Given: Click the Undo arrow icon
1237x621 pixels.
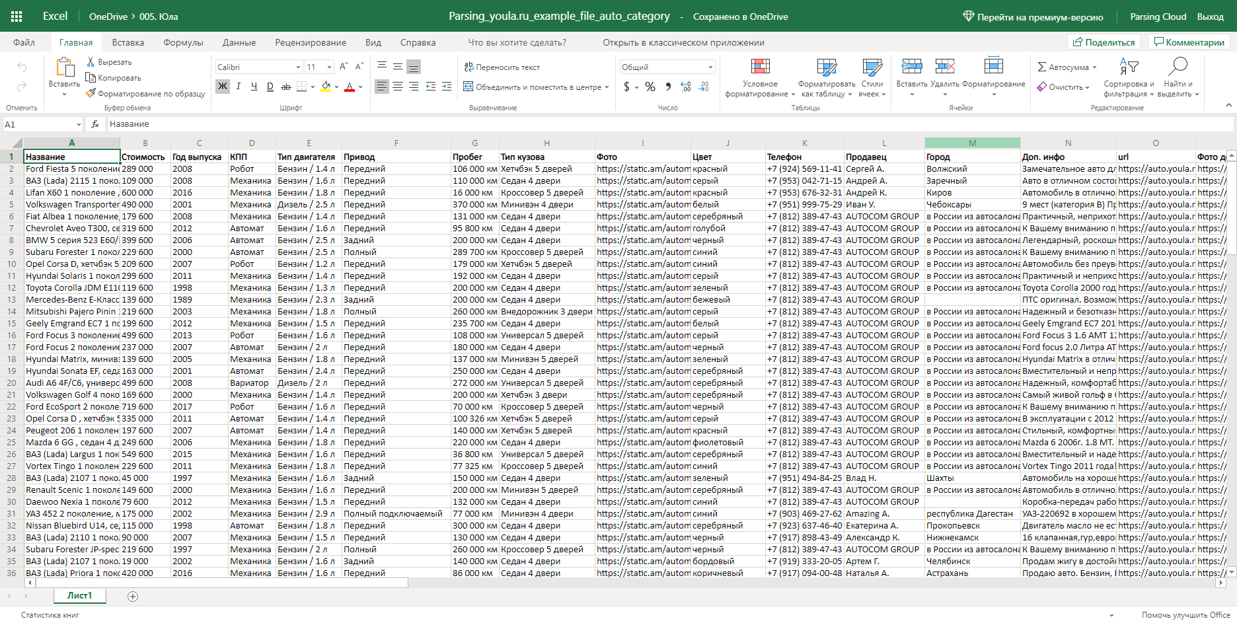Looking at the screenshot, I should coord(22,67).
